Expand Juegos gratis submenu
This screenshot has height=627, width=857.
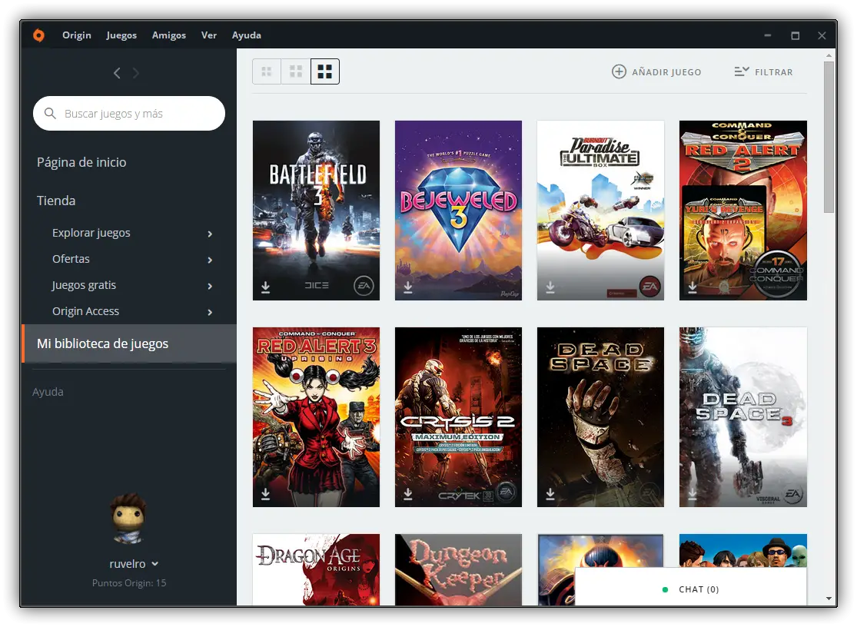point(210,286)
